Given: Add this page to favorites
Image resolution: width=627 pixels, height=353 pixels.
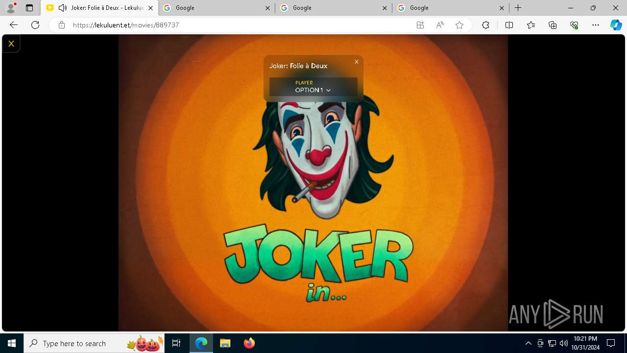Looking at the screenshot, I should 459,25.
